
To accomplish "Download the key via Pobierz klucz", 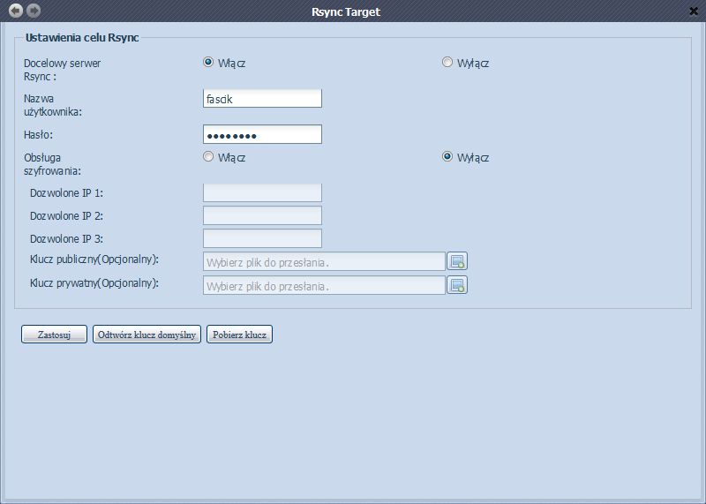I will click(x=239, y=335).
